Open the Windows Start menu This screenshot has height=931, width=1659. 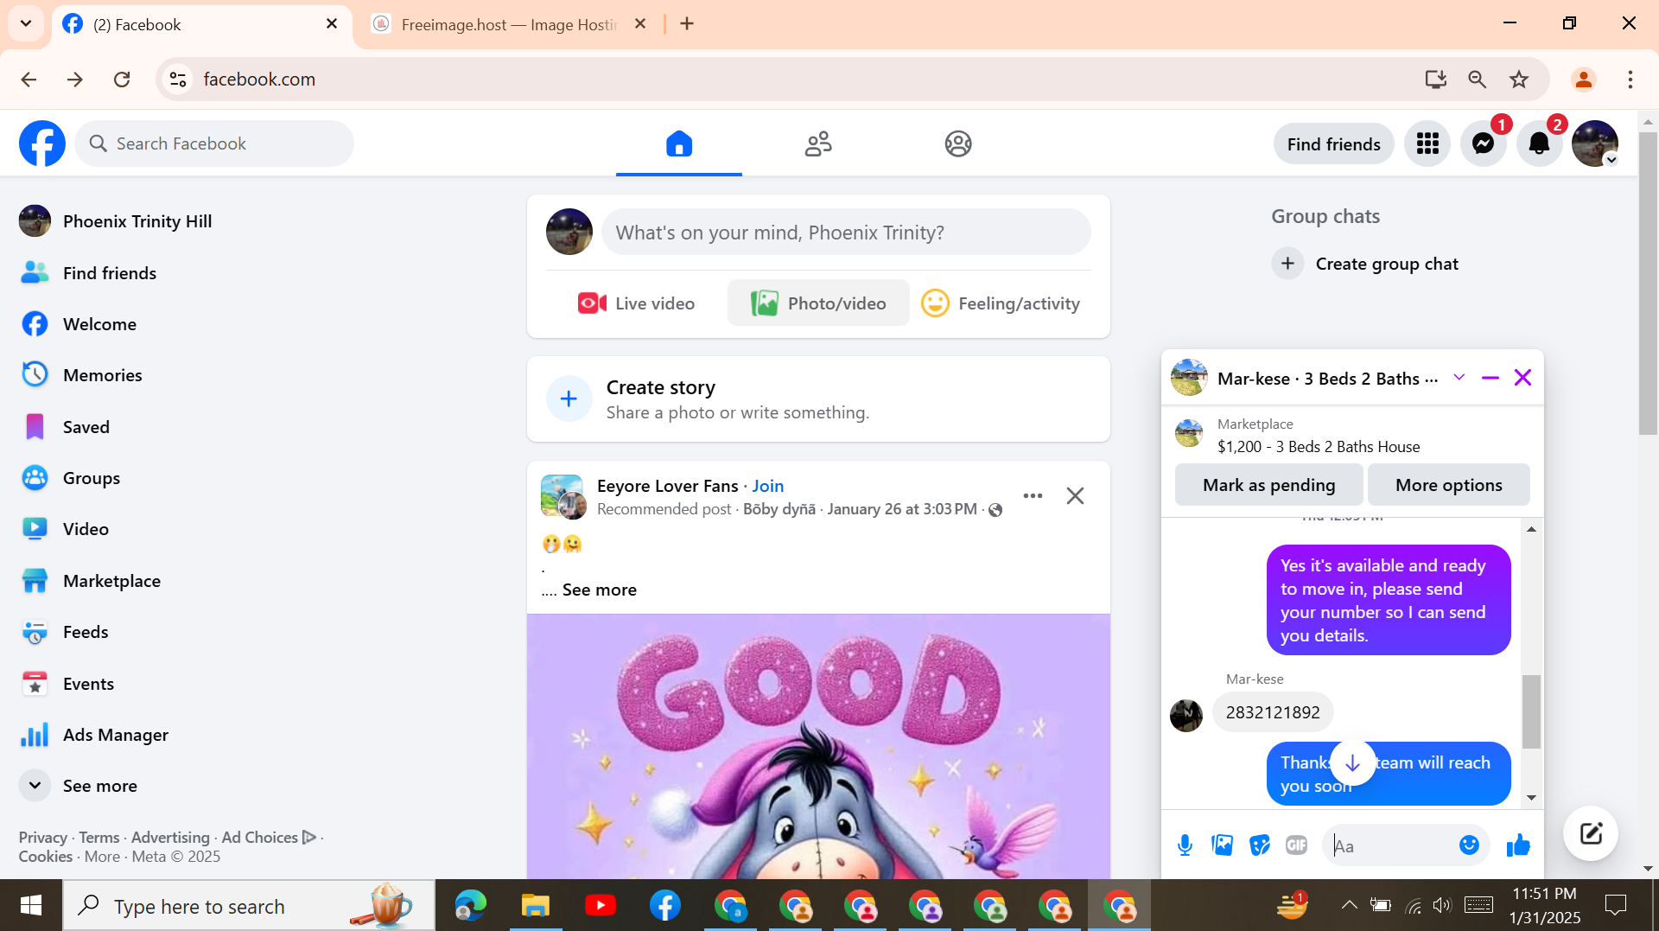point(31,905)
